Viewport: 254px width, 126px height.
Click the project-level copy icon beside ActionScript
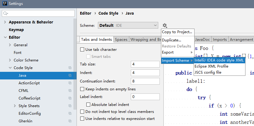70,83
